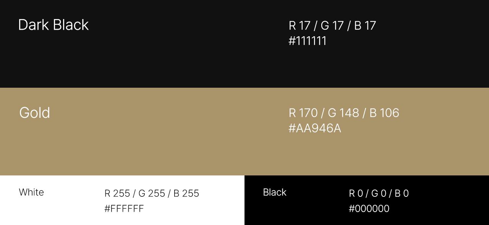Image resolution: width=489 pixels, height=225 pixels.
Task: Click the White swatch label
Action: (x=31, y=192)
